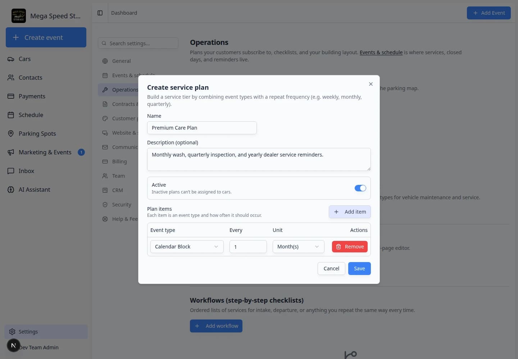
Task: Select the Customer palette icon
Action: coord(105,118)
